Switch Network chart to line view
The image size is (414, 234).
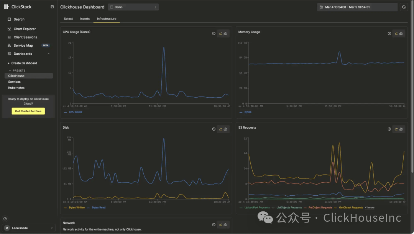221,225
